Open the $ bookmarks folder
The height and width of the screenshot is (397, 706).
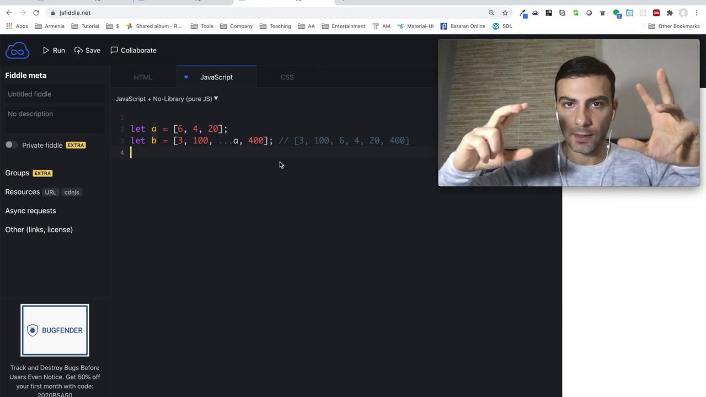(113, 26)
